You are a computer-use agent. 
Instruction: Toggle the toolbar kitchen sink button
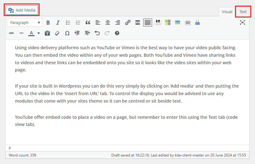point(148,22)
